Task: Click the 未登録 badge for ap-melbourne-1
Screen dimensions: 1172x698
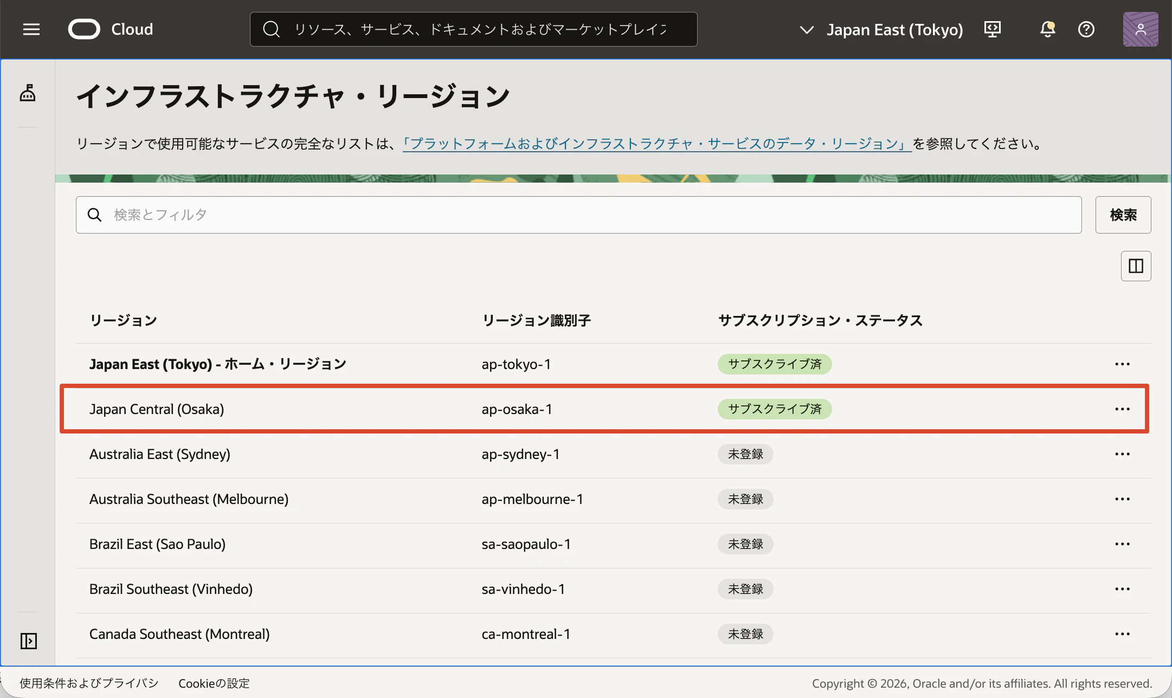Action: pos(745,499)
